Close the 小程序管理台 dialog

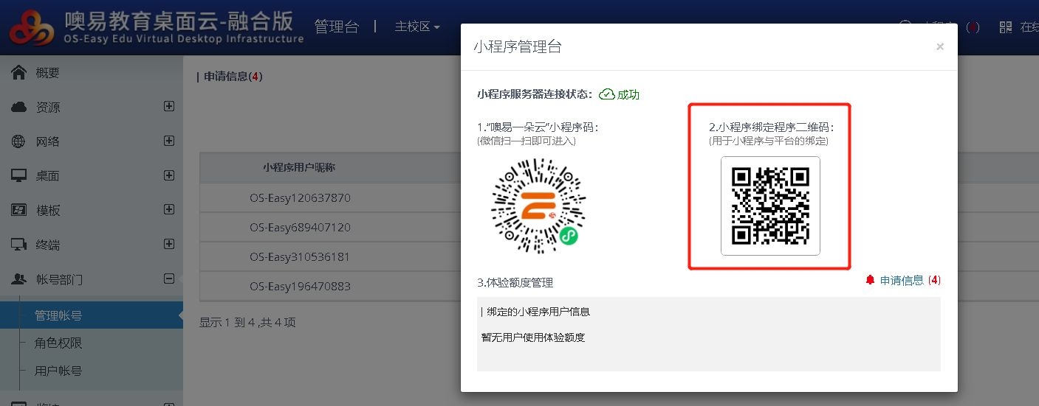(939, 46)
